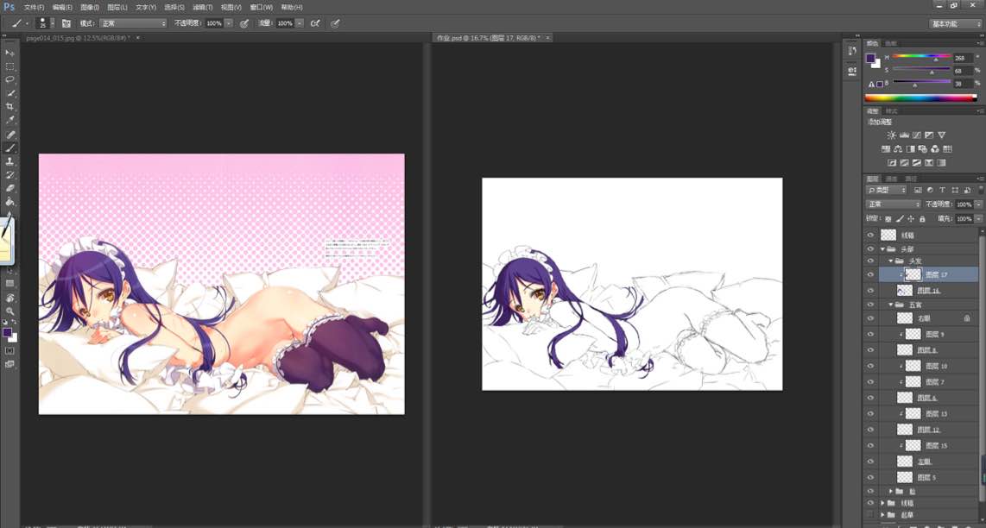986x528 pixels.
Task: Select the History Brush tool
Action: tap(10, 175)
